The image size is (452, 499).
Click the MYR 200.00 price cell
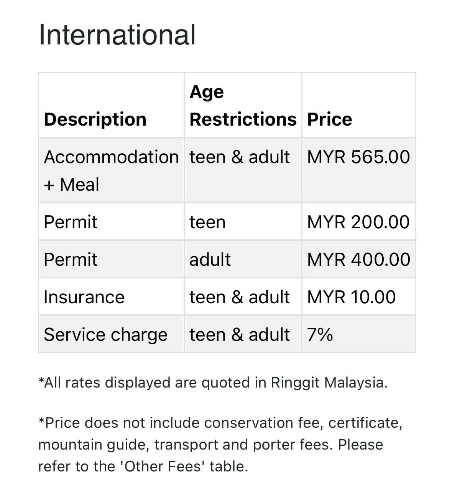click(x=358, y=222)
